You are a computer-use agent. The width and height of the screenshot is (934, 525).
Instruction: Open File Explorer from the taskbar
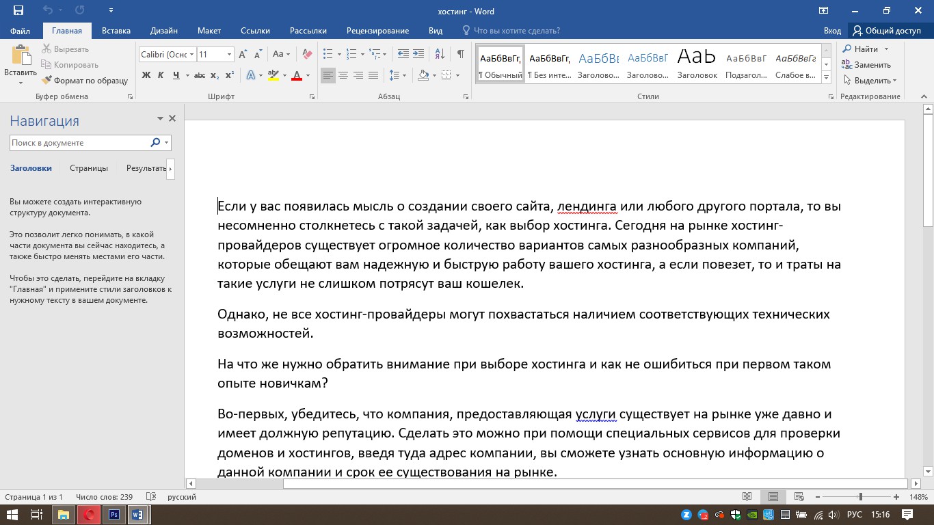pyautogui.click(x=63, y=514)
